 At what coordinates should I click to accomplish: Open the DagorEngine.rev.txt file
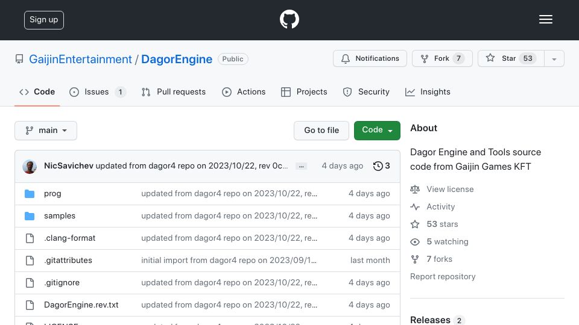[81, 305]
